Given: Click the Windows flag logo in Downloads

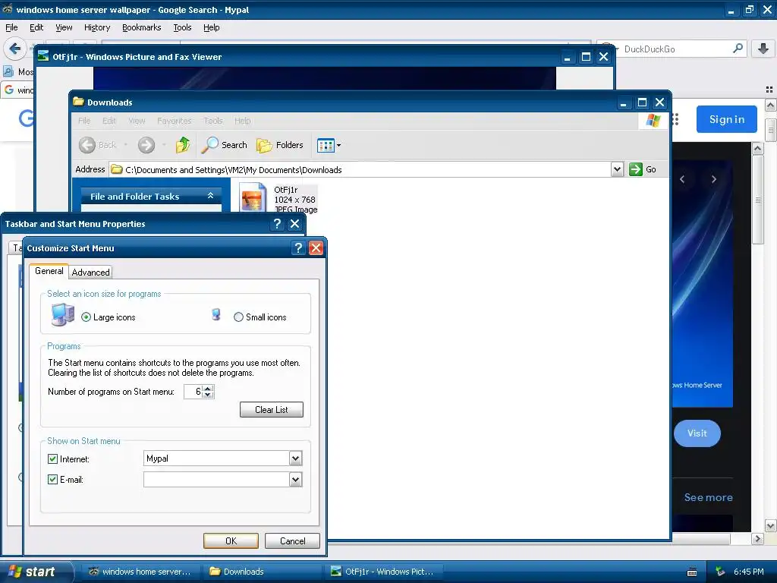Looking at the screenshot, I should click(x=653, y=121).
